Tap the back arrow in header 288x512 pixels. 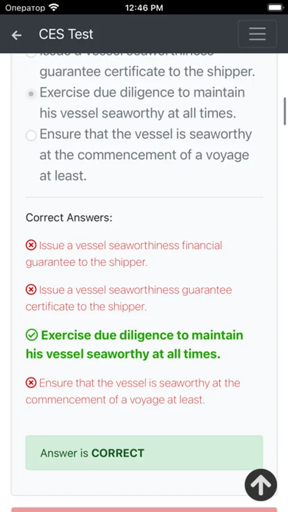click(x=16, y=35)
